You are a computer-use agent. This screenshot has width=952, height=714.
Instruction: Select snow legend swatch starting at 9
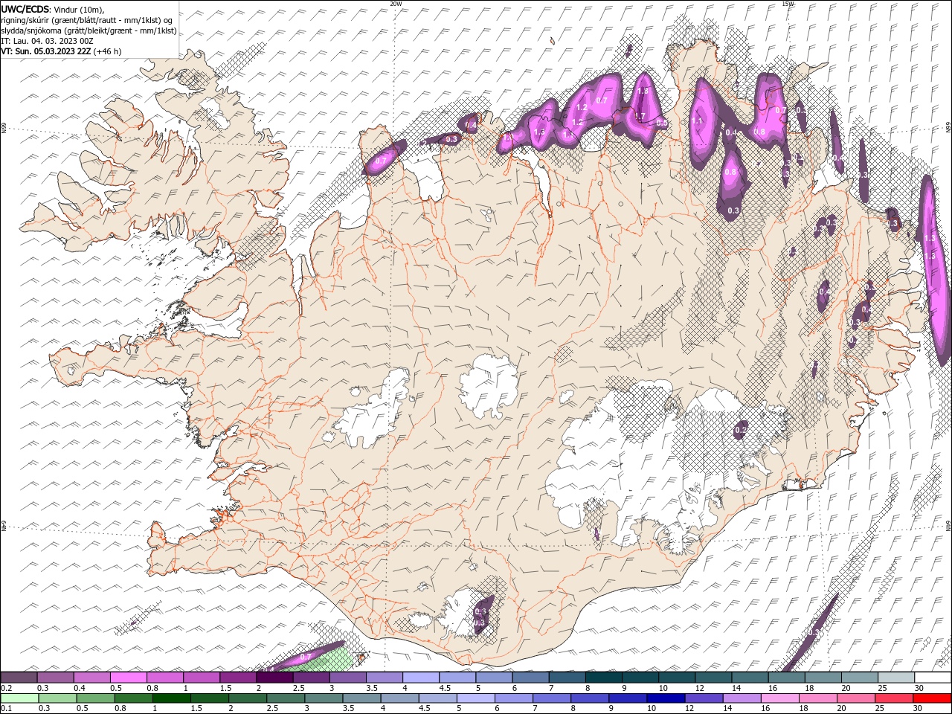[x=640, y=678]
